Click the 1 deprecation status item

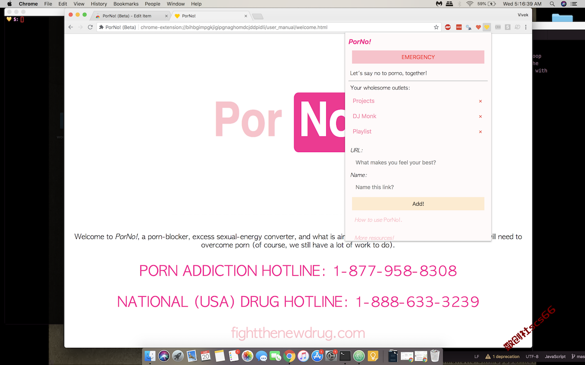[x=502, y=357]
